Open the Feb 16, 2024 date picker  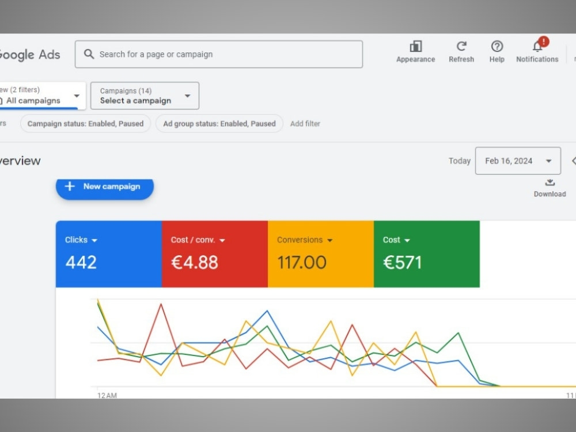[518, 161]
